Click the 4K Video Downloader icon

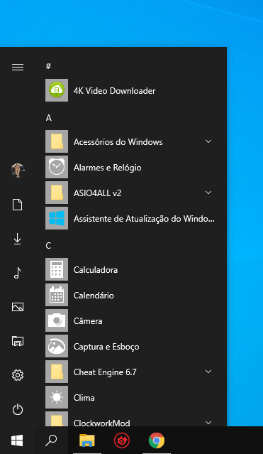(x=57, y=90)
